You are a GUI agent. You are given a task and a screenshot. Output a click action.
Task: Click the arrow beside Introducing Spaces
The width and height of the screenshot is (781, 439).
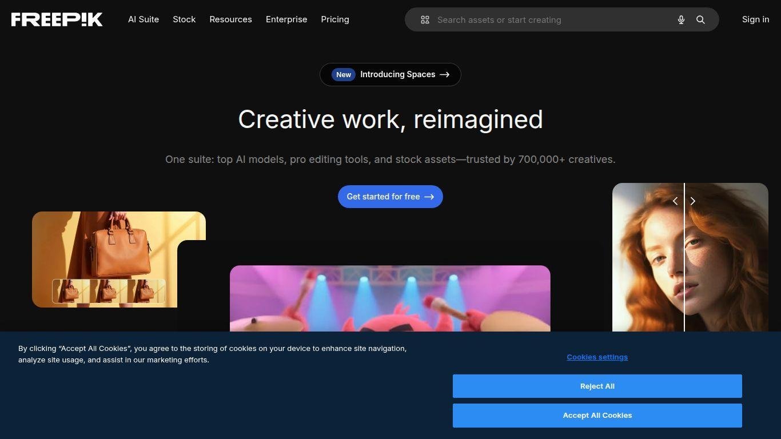click(x=445, y=74)
